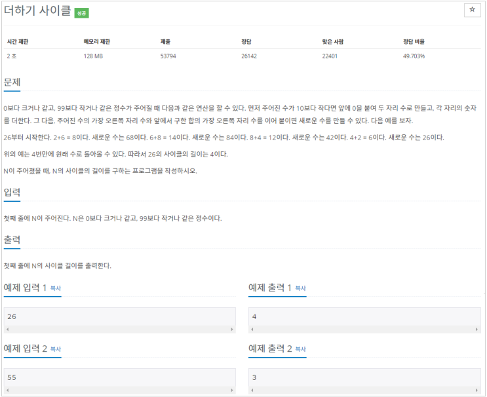Click the 정답 비율 column header
This screenshot has width=487, height=397.
[x=414, y=41]
